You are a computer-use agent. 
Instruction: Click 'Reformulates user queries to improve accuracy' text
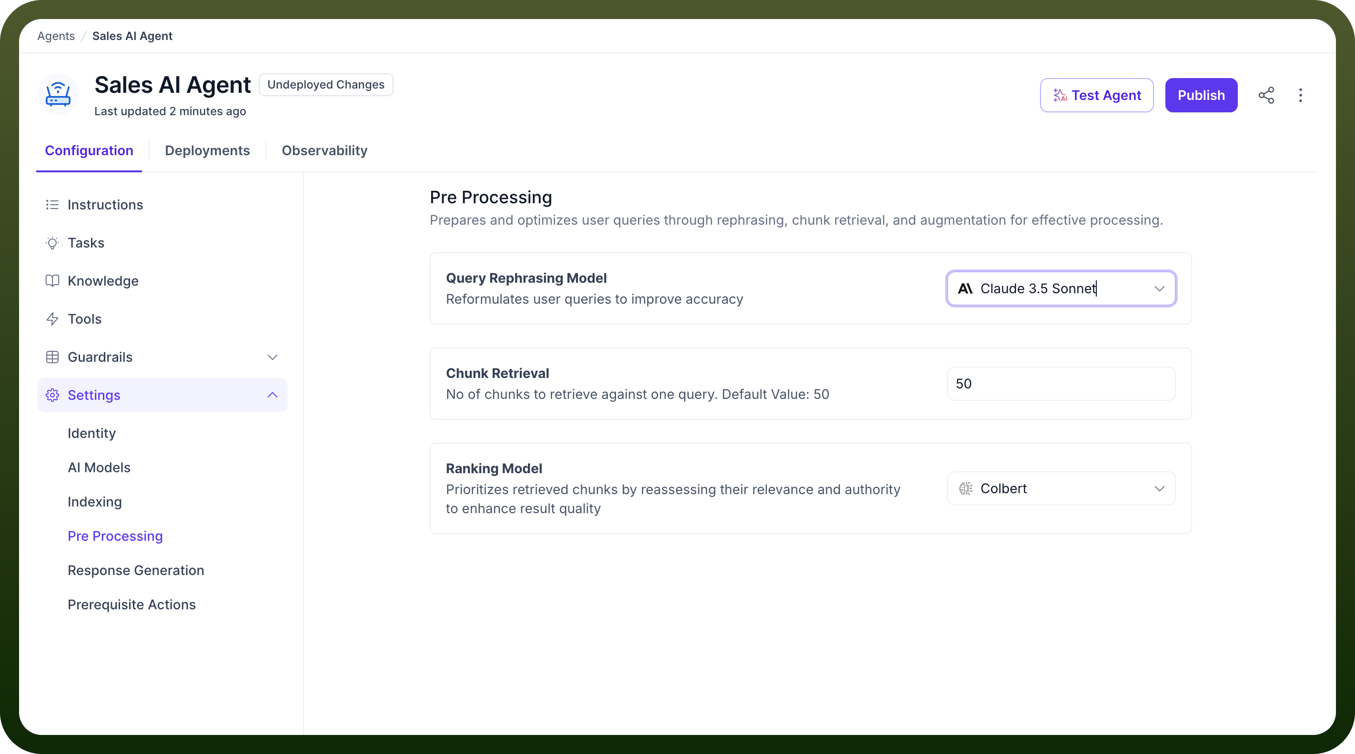point(595,299)
